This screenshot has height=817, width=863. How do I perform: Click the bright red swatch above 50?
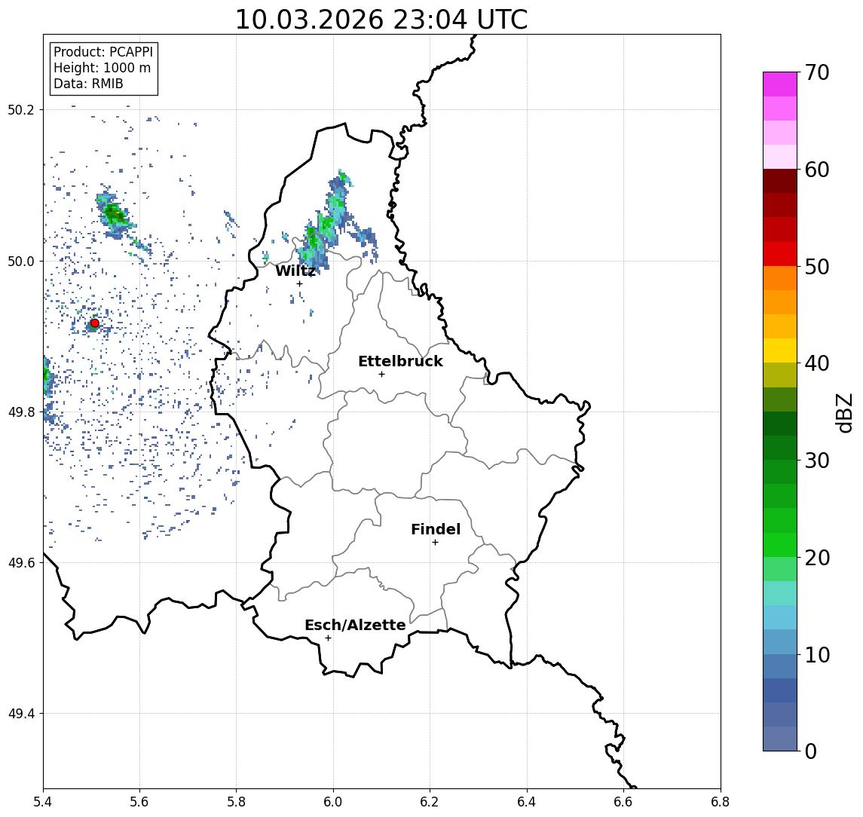[x=780, y=254]
